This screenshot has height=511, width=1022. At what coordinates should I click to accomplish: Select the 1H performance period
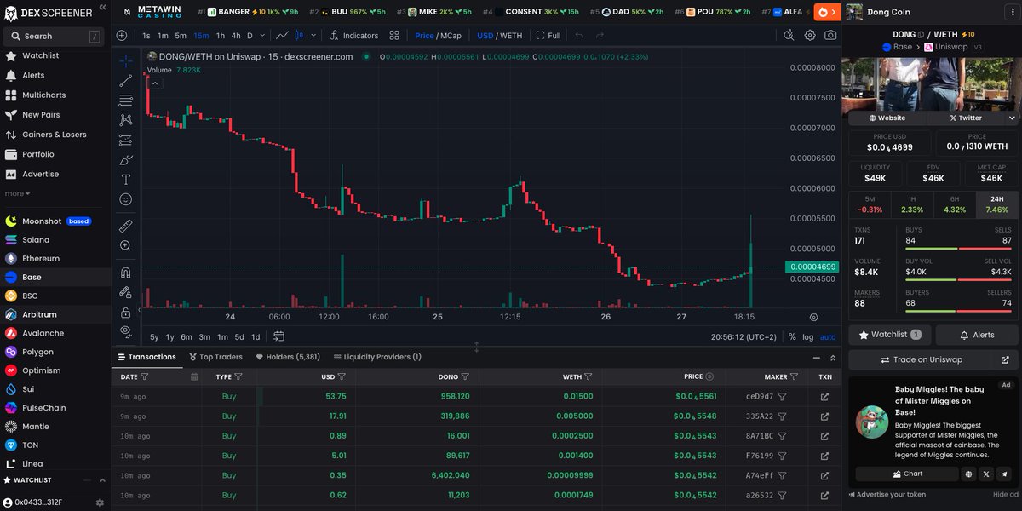911,204
